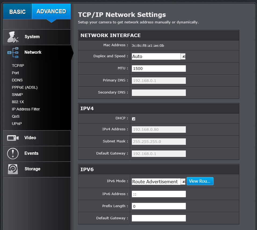The image size is (257, 230).
Task: Click the Storage hard drive icon
Action: [x=13, y=169]
